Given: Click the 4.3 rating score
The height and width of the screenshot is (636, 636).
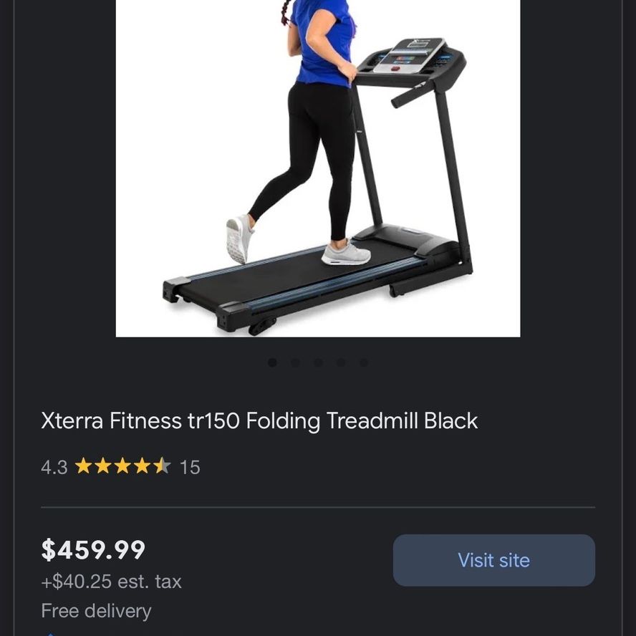Looking at the screenshot, I should [x=54, y=467].
